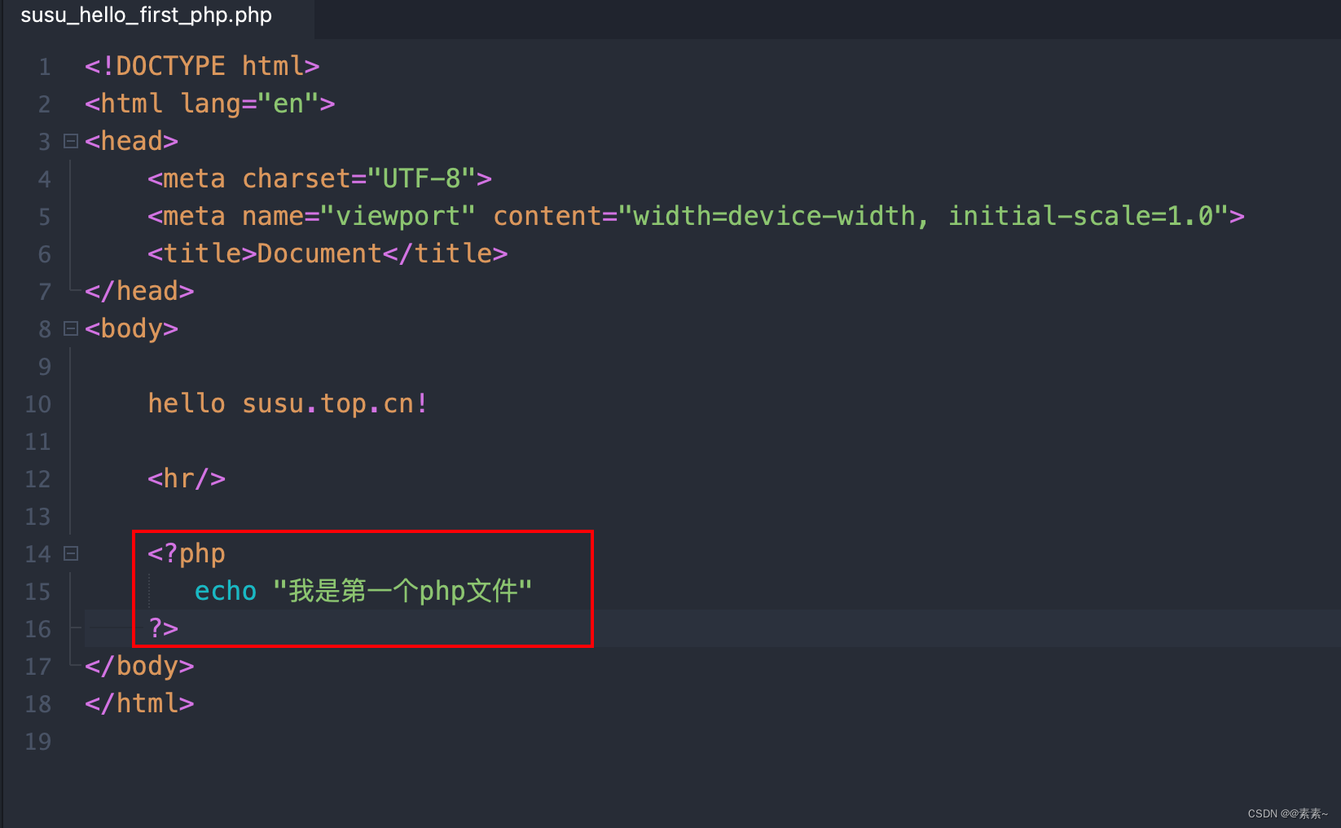This screenshot has height=828, width=1341.
Task: Click the meta charset="UTF-8" line
Action: 319,178
